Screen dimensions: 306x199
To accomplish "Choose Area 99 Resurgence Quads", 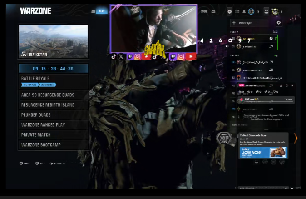I will [x=54, y=95].
